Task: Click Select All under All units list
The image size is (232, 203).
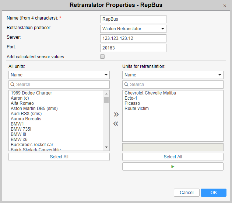Action: 59,157
